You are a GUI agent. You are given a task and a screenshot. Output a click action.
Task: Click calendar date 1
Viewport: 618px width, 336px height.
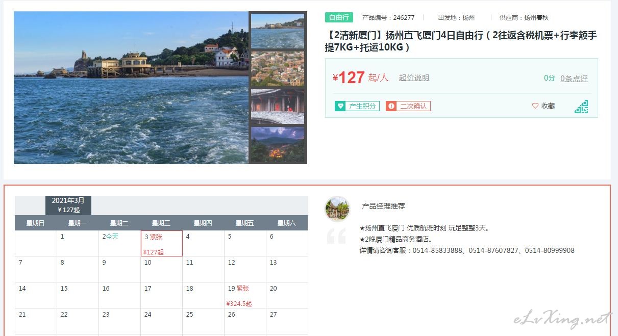coord(78,244)
